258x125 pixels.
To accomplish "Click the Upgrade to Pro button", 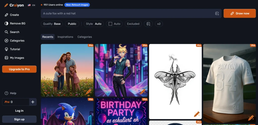I will 19,69.
